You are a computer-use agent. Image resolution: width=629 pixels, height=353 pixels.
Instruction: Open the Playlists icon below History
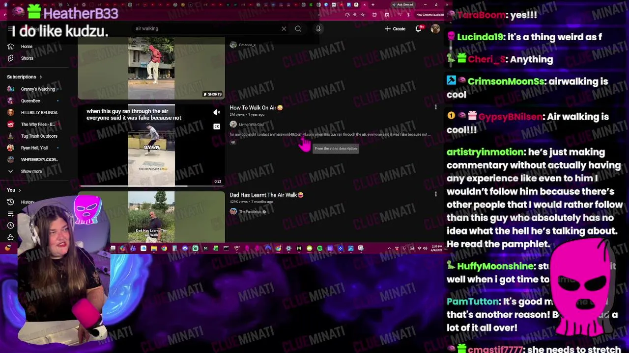click(10, 214)
